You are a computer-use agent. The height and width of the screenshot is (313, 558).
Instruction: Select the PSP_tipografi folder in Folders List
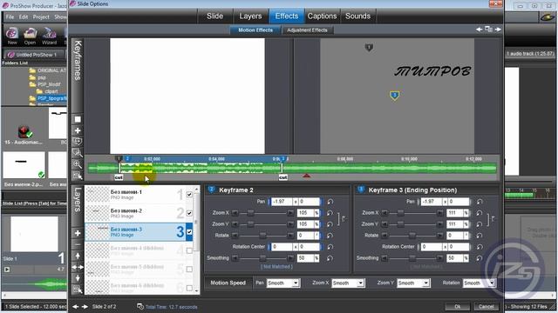pyautogui.click(x=51, y=98)
